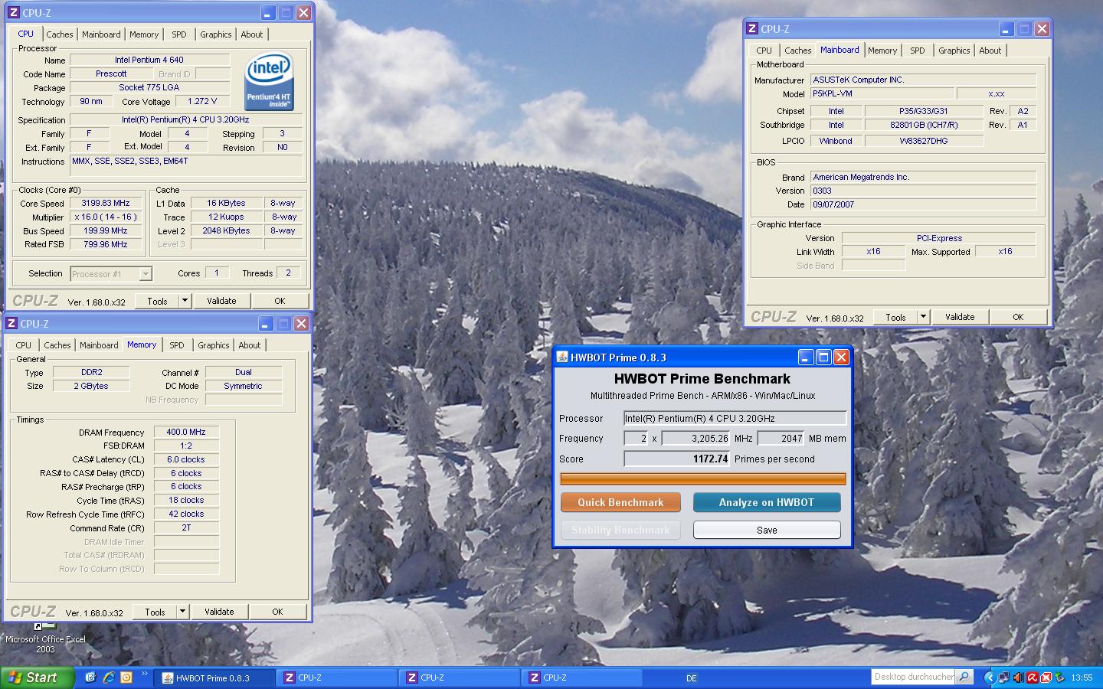
Task: Click OK in top-left CPU tab window
Action: point(280,301)
